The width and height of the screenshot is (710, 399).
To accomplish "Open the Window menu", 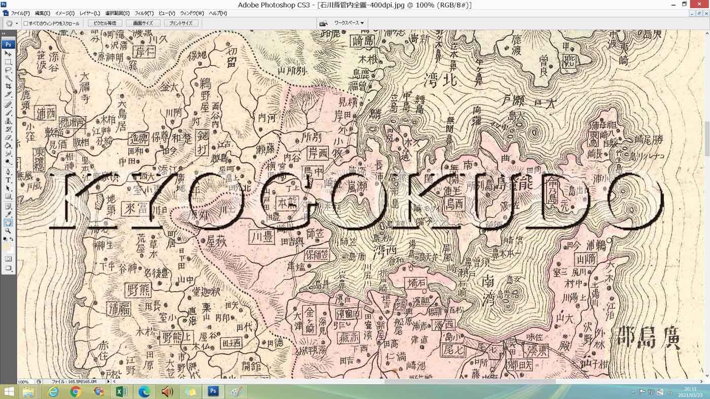I will [x=192, y=13].
